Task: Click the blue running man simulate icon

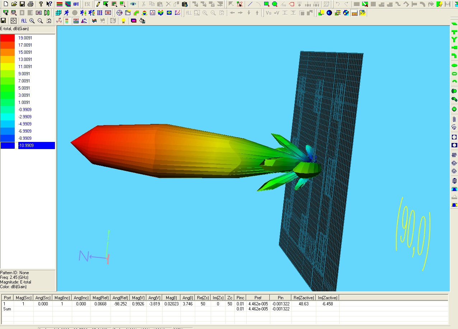Action: click(x=66, y=13)
